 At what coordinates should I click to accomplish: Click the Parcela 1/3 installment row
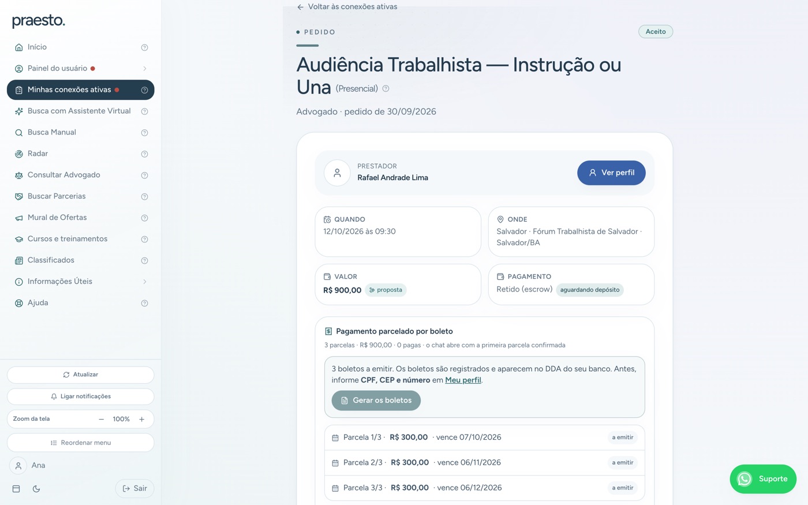click(x=484, y=437)
